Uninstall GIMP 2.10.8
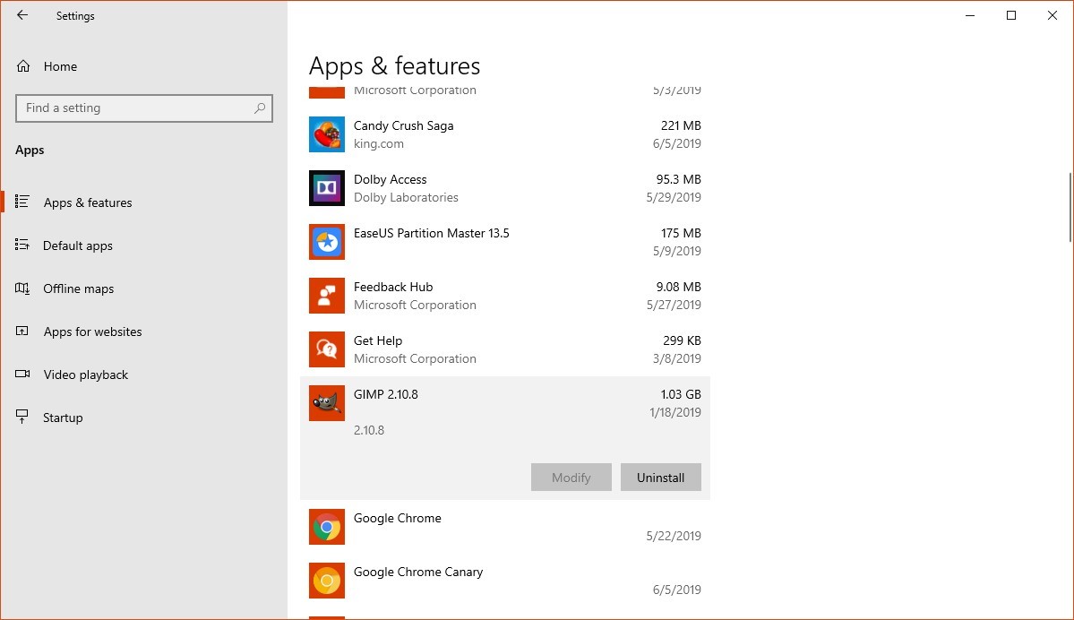Image resolution: width=1074 pixels, height=620 pixels. pyautogui.click(x=661, y=478)
